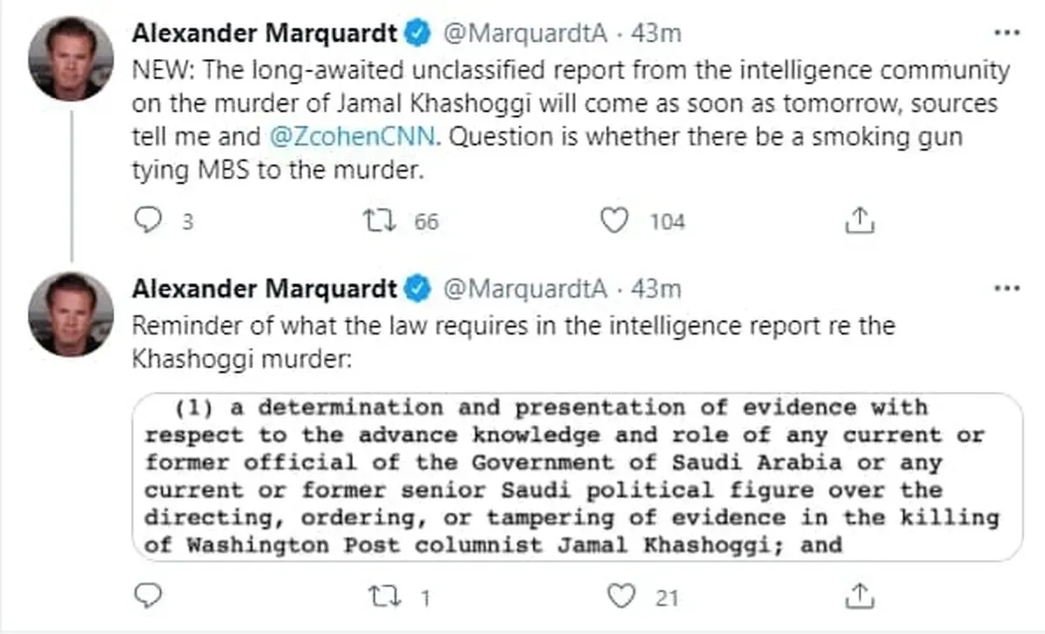Click the verified badge on the first tweet

(417, 31)
